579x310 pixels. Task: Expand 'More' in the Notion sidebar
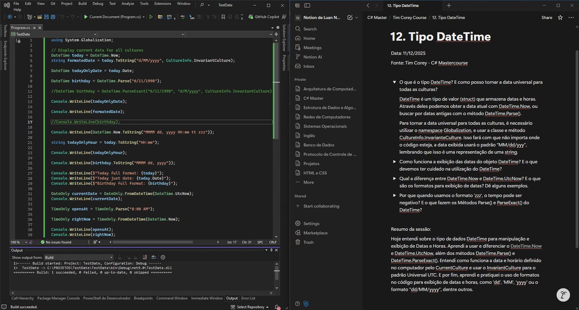point(308,182)
